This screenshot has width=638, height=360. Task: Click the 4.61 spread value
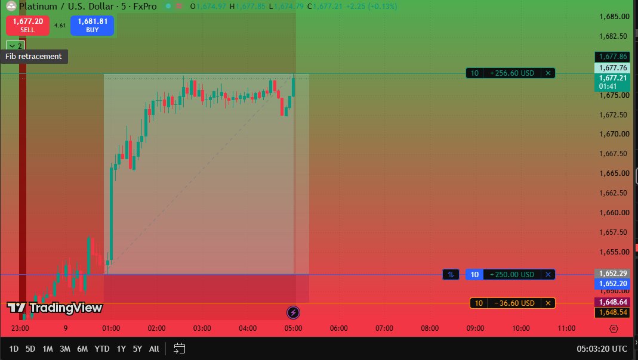tap(60, 25)
